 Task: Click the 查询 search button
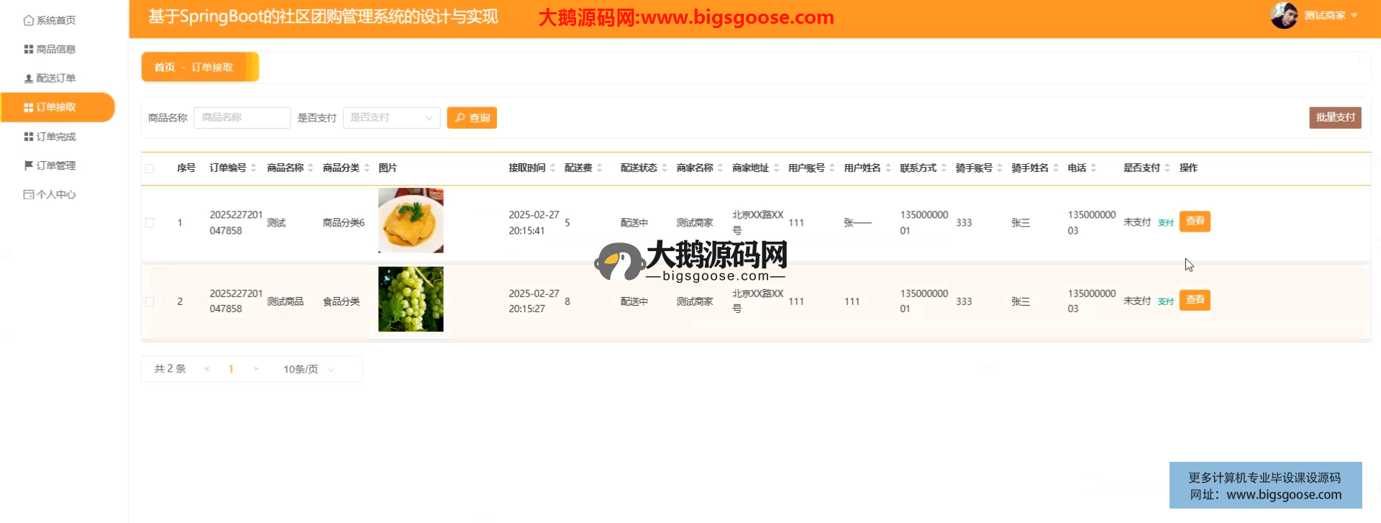(472, 118)
